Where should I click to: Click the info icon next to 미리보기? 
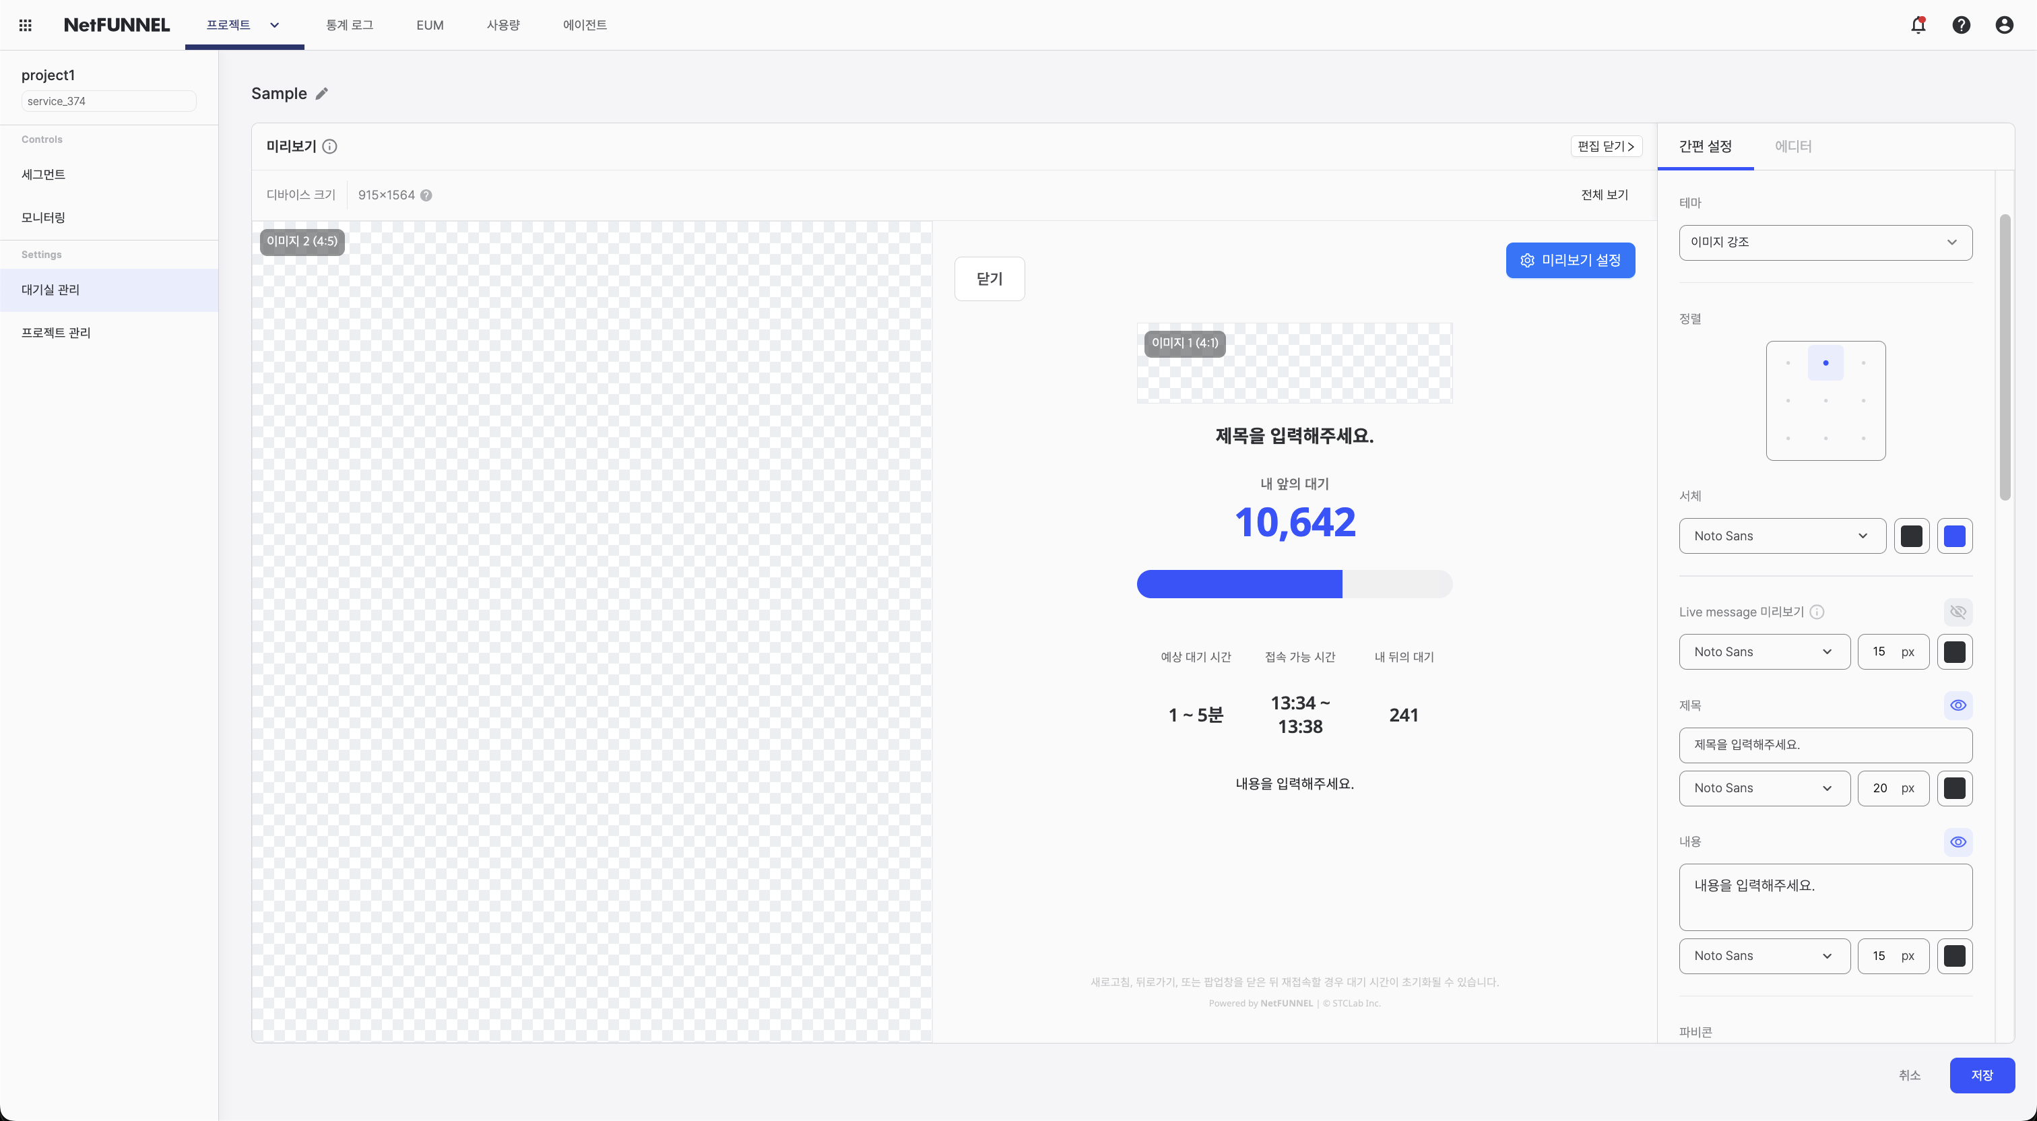pos(330,146)
